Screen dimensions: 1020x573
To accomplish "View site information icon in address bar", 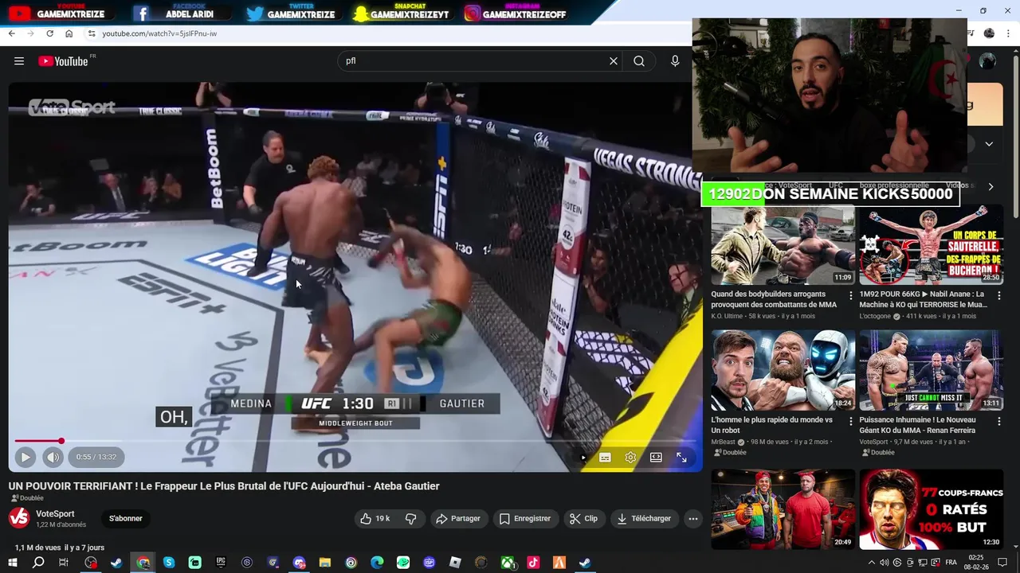I will tap(92, 33).
